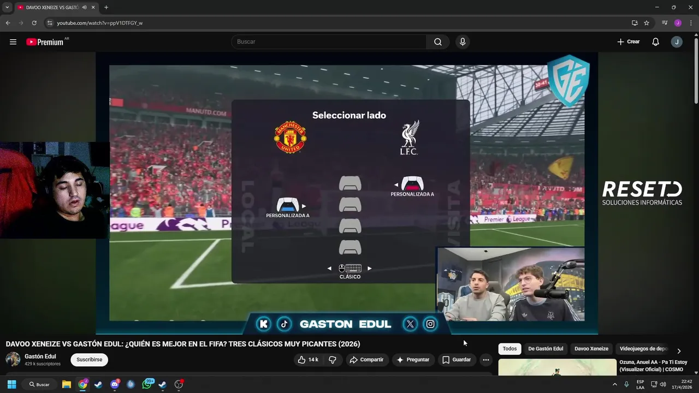
Task: Bookmark this tab with the star
Action: click(x=647, y=23)
